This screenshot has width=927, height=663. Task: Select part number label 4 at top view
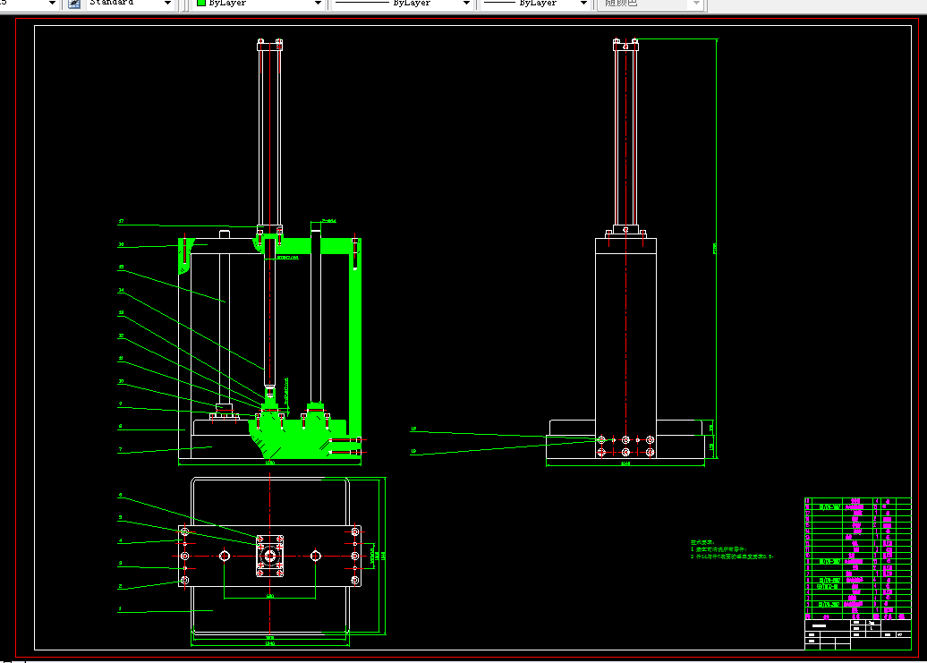pyautogui.click(x=120, y=540)
